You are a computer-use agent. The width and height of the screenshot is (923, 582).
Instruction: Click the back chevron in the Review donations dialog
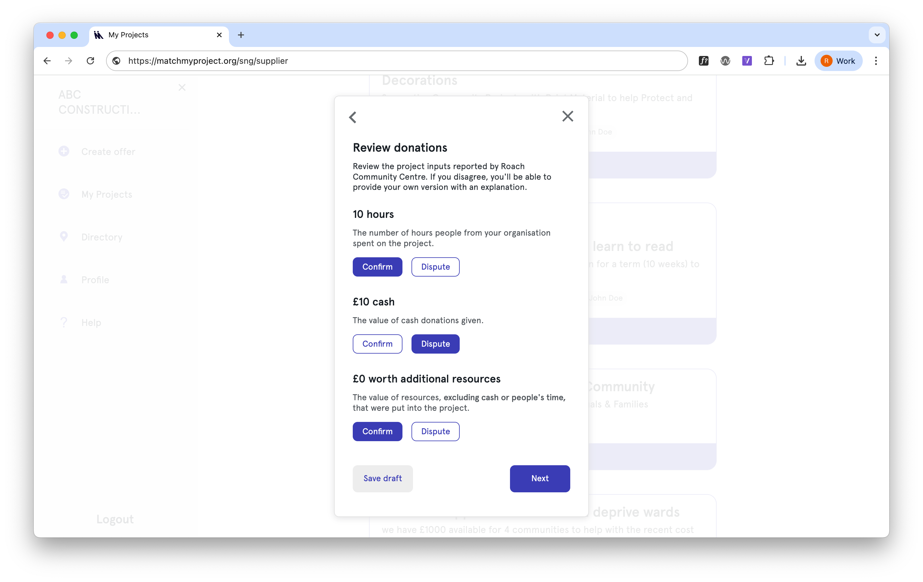pyautogui.click(x=353, y=117)
